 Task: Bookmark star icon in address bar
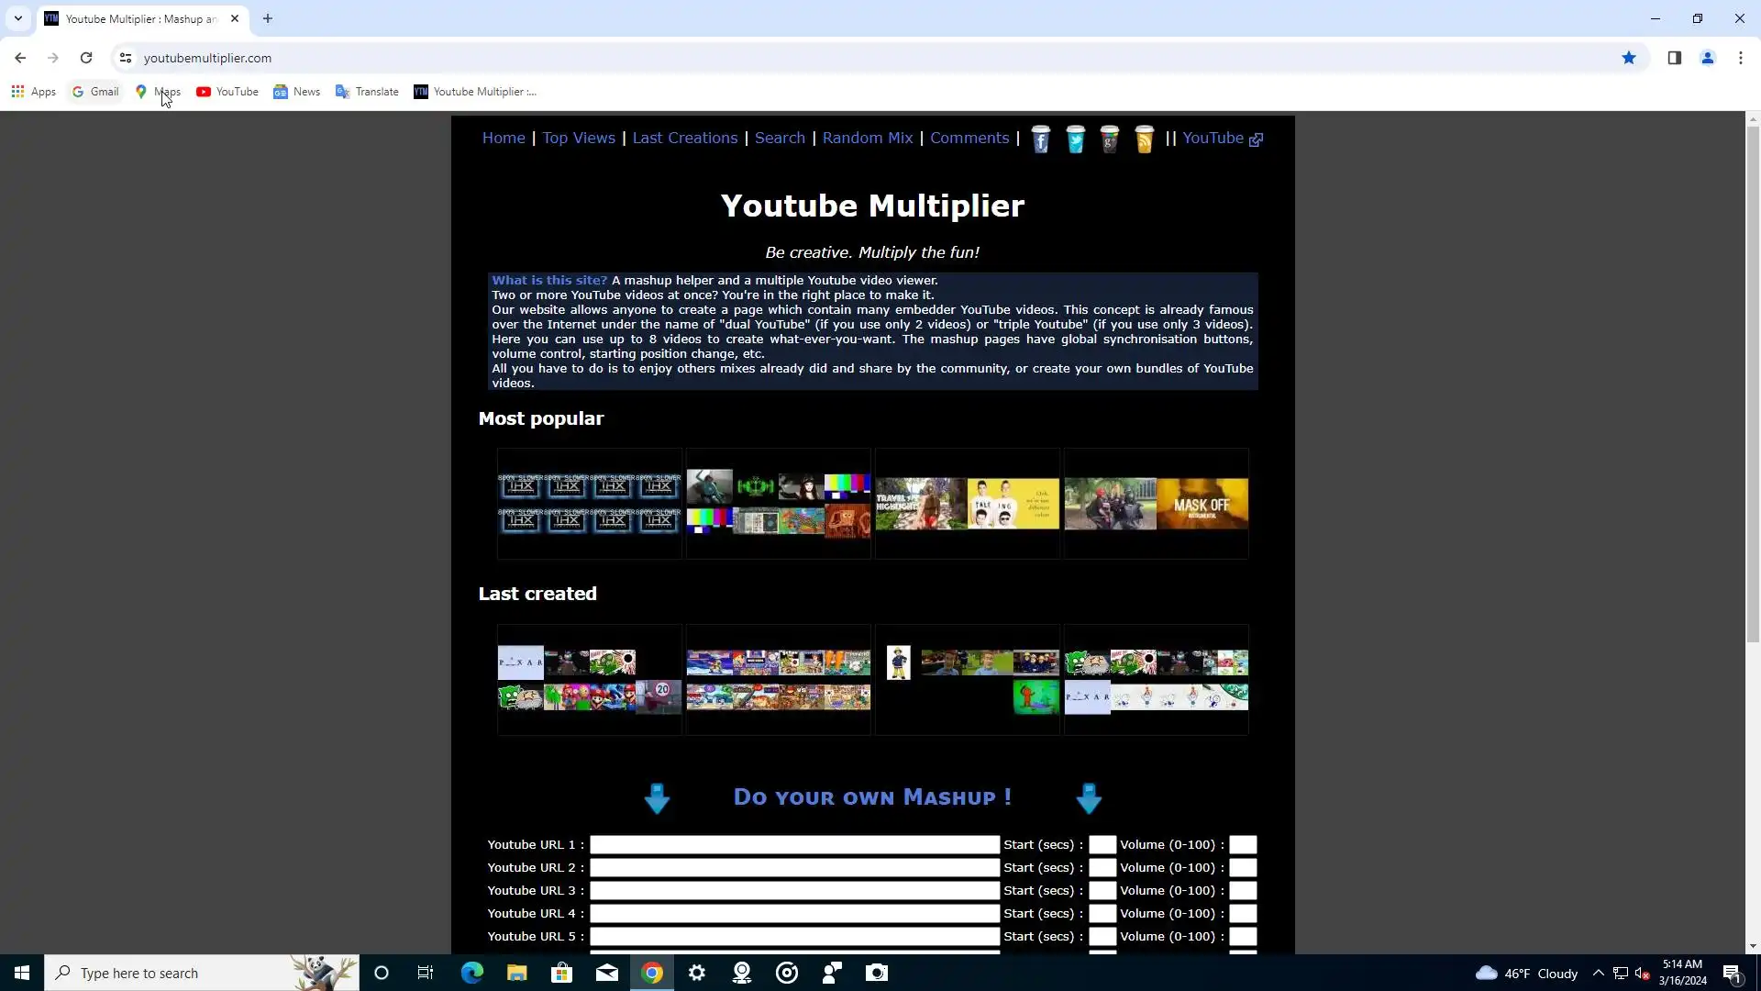[1629, 58]
